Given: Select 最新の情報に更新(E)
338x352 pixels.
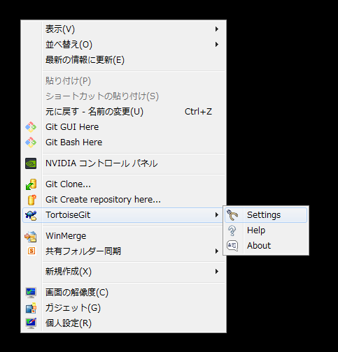Looking at the screenshot, I should (124, 60).
